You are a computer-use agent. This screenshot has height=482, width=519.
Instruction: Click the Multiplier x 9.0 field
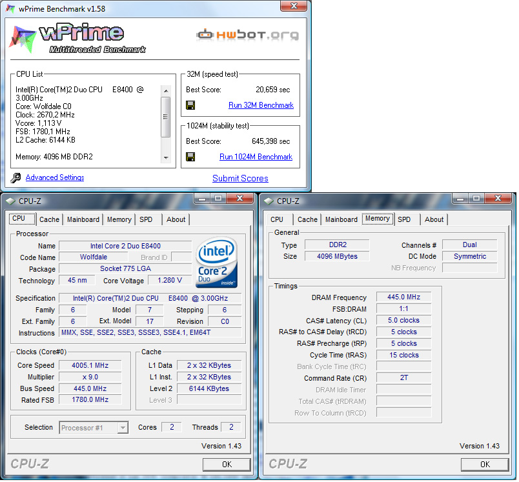click(90, 377)
